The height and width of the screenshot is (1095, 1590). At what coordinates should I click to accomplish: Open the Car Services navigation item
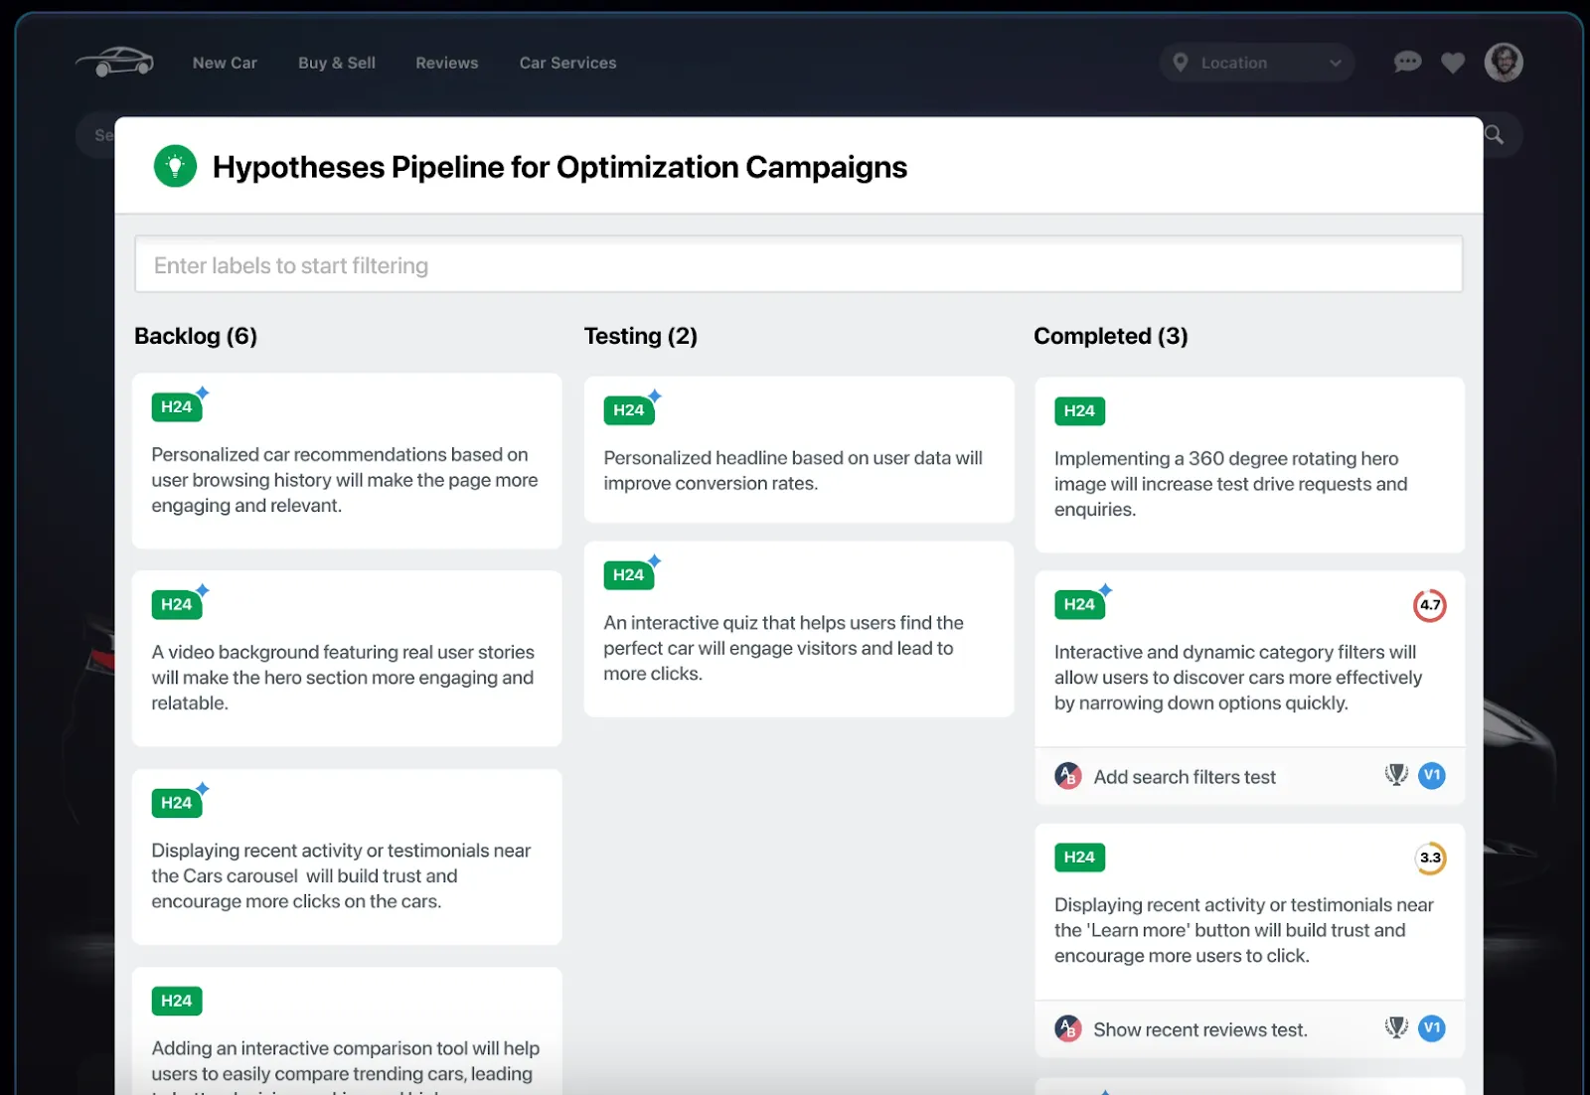(x=566, y=62)
